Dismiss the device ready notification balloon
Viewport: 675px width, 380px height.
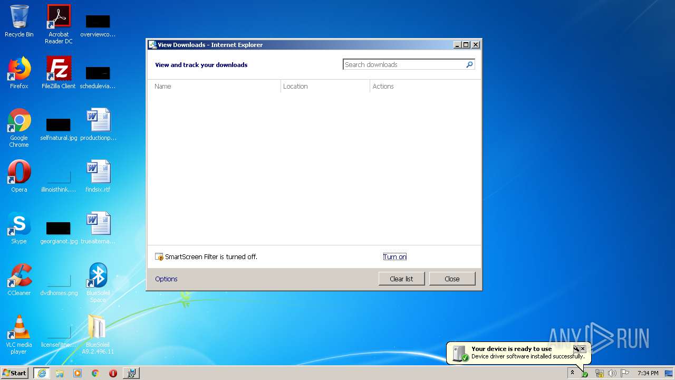[x=583, y=349]
